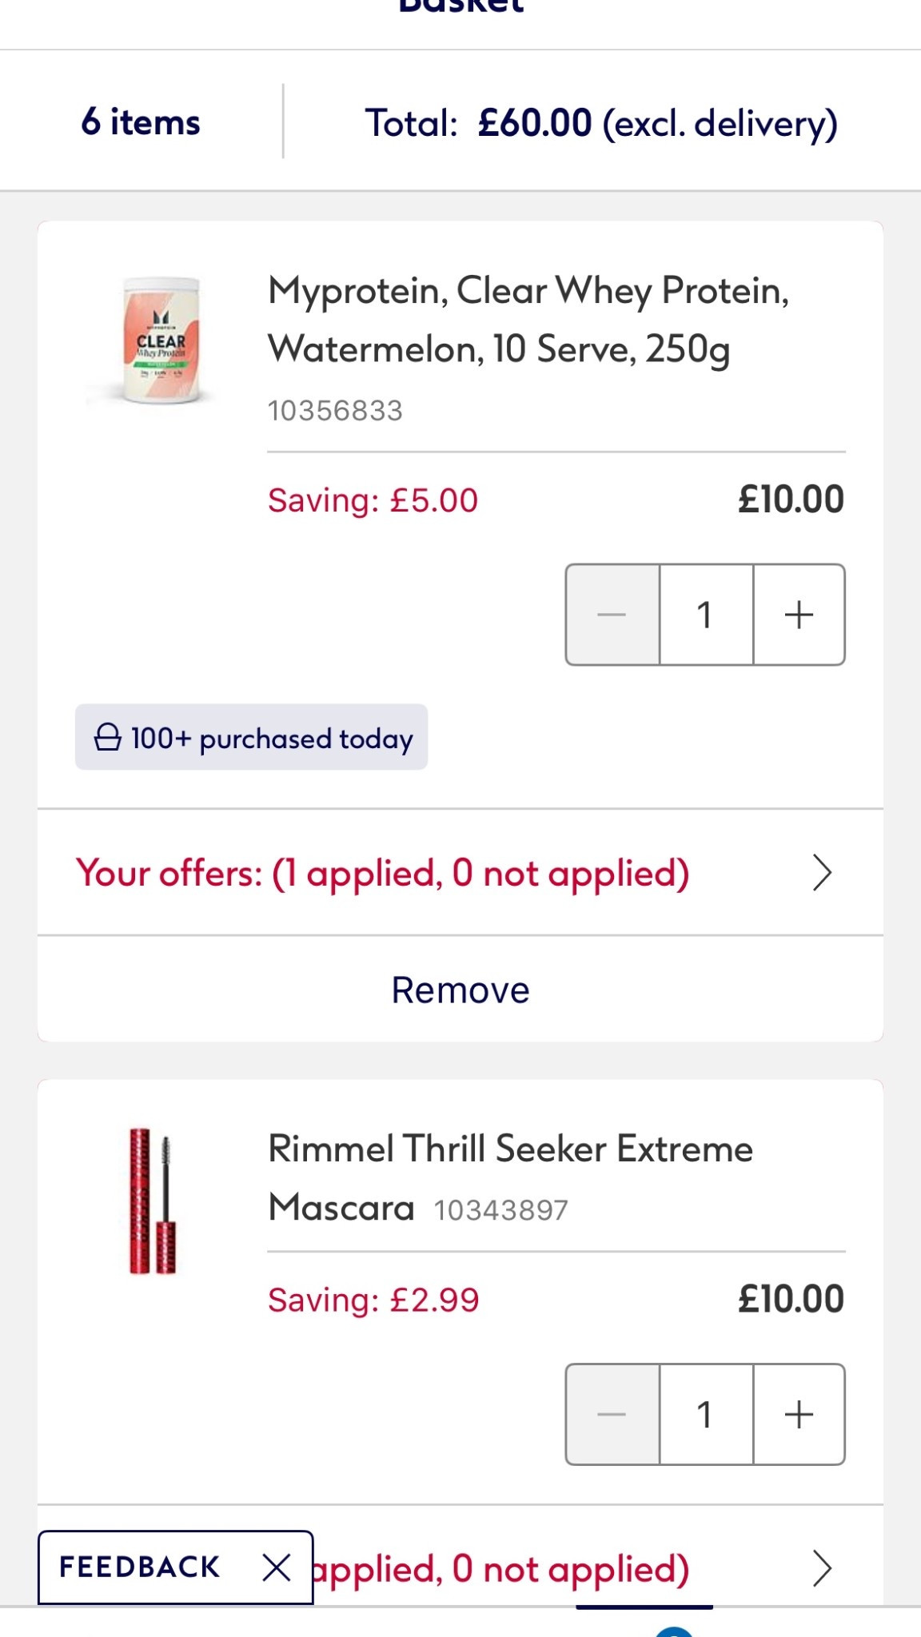Edit quantity field for Rimmel mascara

705,1414
